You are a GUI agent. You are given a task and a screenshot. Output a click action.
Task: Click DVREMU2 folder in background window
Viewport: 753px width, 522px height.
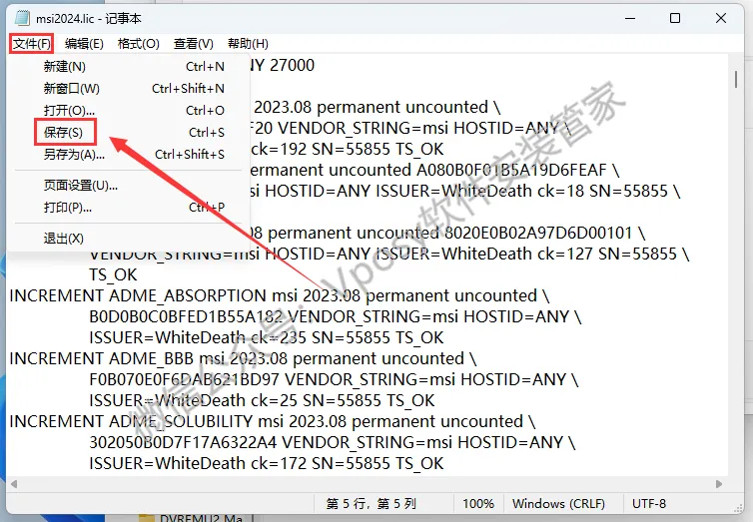point(191,518)
